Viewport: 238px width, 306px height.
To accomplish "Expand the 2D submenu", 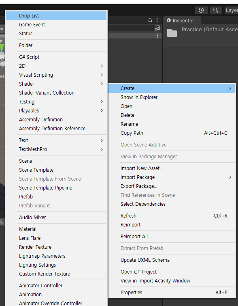I will pos(56,66).
